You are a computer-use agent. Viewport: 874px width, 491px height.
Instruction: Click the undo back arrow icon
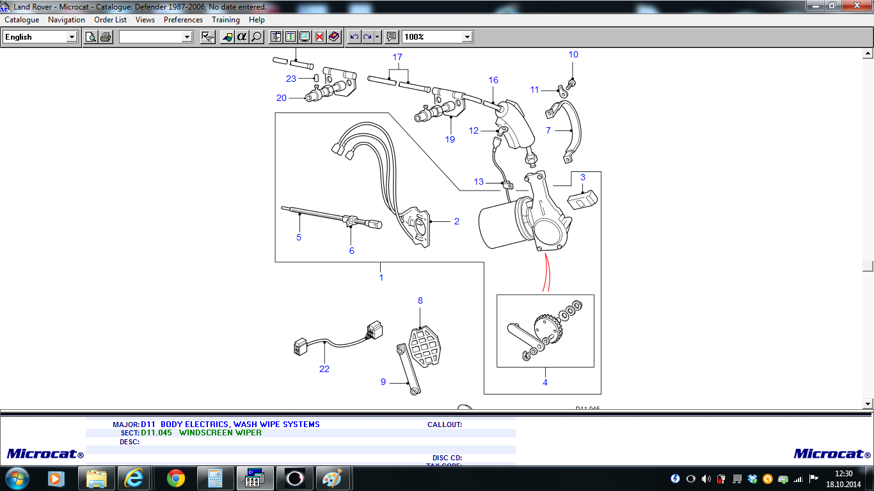click(354, 37)
